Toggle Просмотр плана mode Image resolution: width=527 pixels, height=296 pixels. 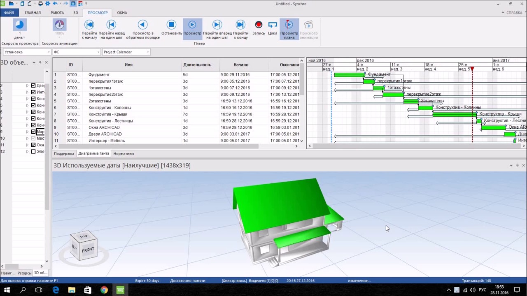(289, 29)
